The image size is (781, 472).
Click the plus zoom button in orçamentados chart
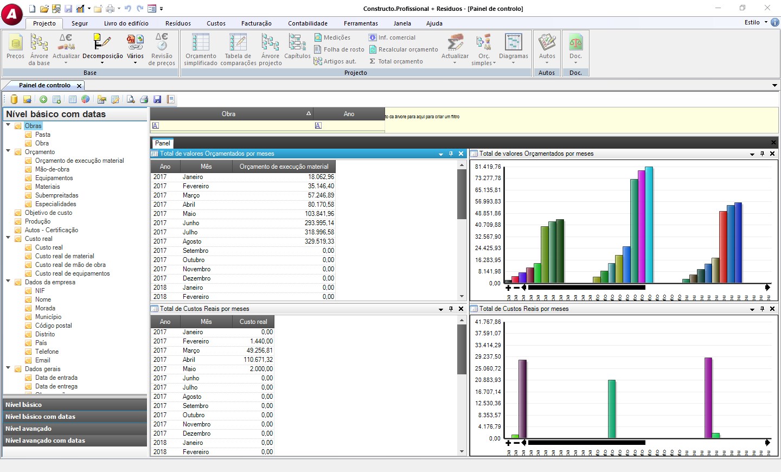click(x=508, y=288)
